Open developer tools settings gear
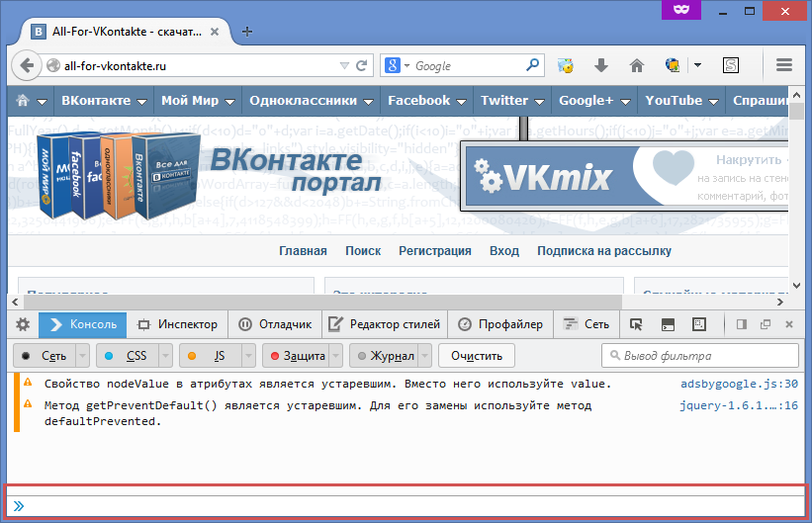This screenshot has height=523, width=812. (x=23, y=324)
